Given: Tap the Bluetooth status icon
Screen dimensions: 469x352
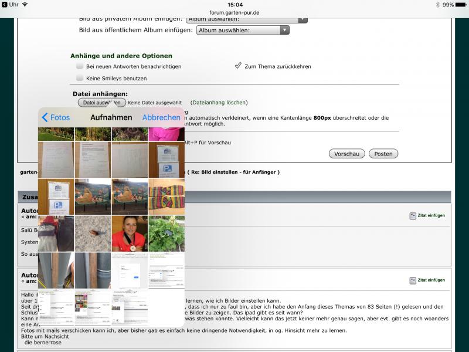Looking at the screenshot, I should pos(437,5).
